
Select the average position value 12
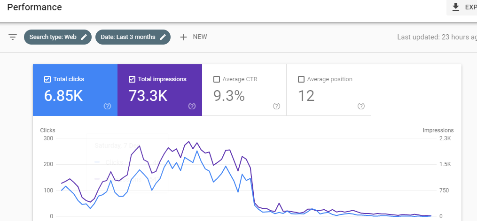tap(306, 96)
